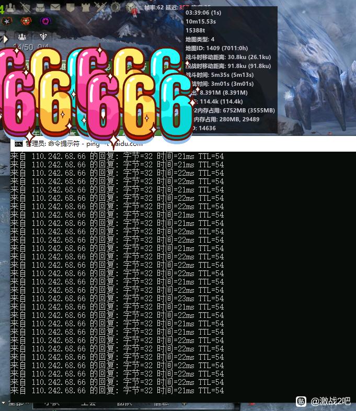Expand the squad panel arrow
This screenshot has width=356, height=411.
point(5,39)
